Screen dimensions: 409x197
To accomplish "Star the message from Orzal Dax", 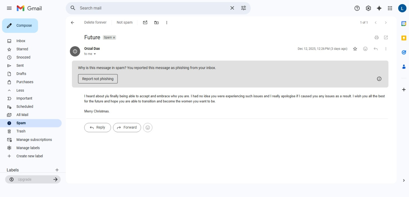I will point(355,49).
